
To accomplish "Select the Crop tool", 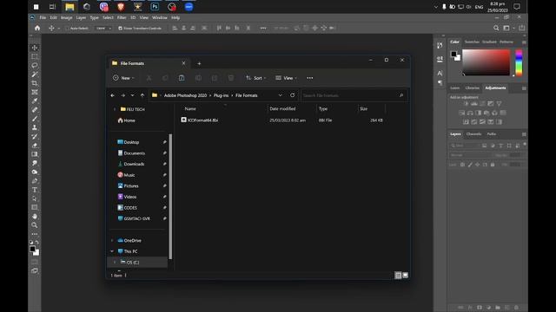I will [x=35, y=83].
